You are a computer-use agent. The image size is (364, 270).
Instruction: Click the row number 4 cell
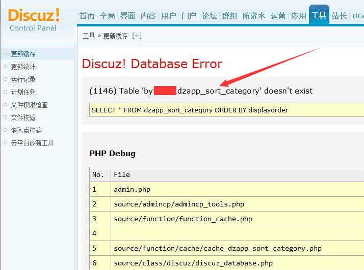[x=100, y=233]
